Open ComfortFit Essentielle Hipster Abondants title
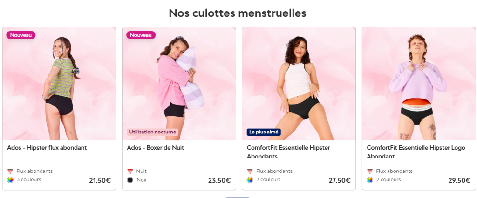Image resolution: width=477 pixels, height=198 pixels. (x=288, y=152)
